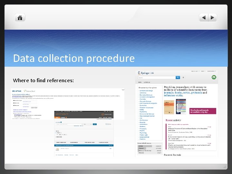Click the ScienceDirect logo beside Scopus
The image size is (232, 174).
point(29,91)
